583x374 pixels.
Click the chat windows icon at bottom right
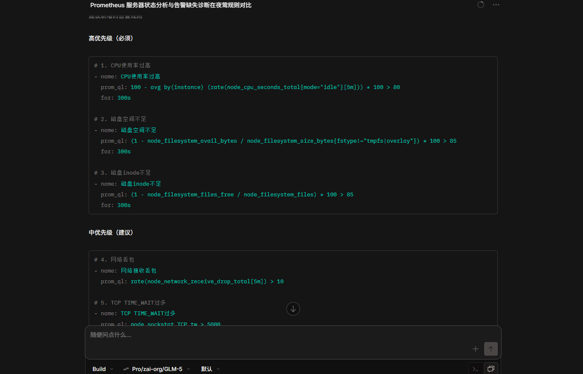491,369
